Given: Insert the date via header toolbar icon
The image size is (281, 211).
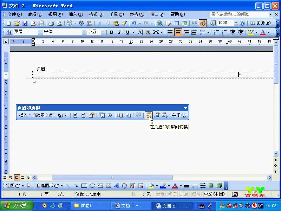Looking at the screenshot, I should tap(102, 115).
